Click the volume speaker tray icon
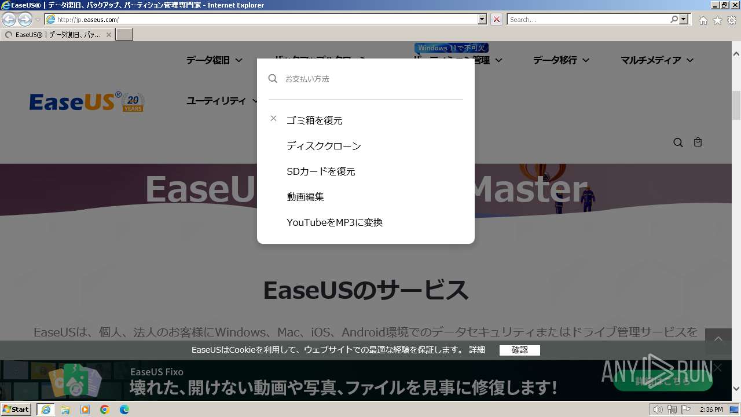This screenshot has height=417, width=741. tap(658, 409)
